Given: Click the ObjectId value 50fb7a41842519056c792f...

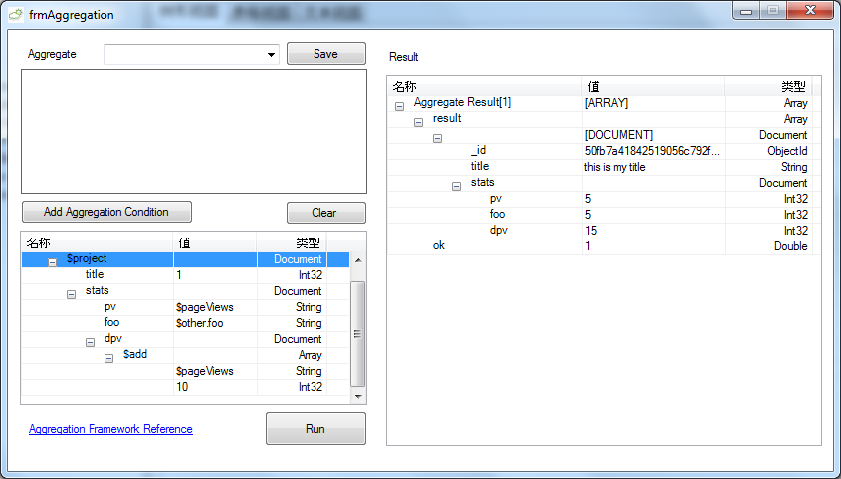Looking at the screenshot, I should tap(652, 151).
